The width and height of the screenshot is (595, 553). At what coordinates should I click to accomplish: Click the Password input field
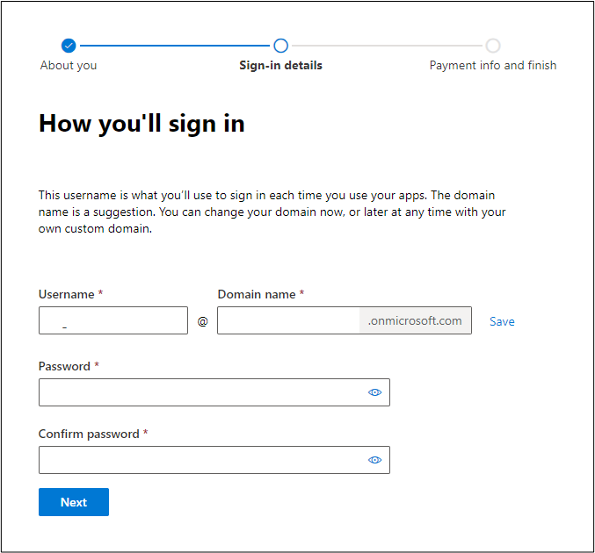(x=214, y=392)
